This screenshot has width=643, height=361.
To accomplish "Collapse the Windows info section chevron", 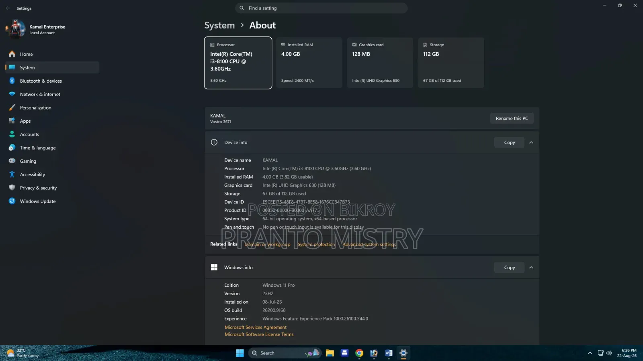I will [531, 268].
